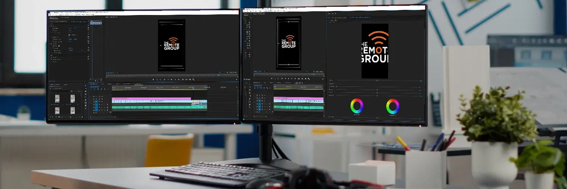Toggle Scale stopwatch in Effect Controls
This screenshot has height=189, width=567.
[53, 30]
